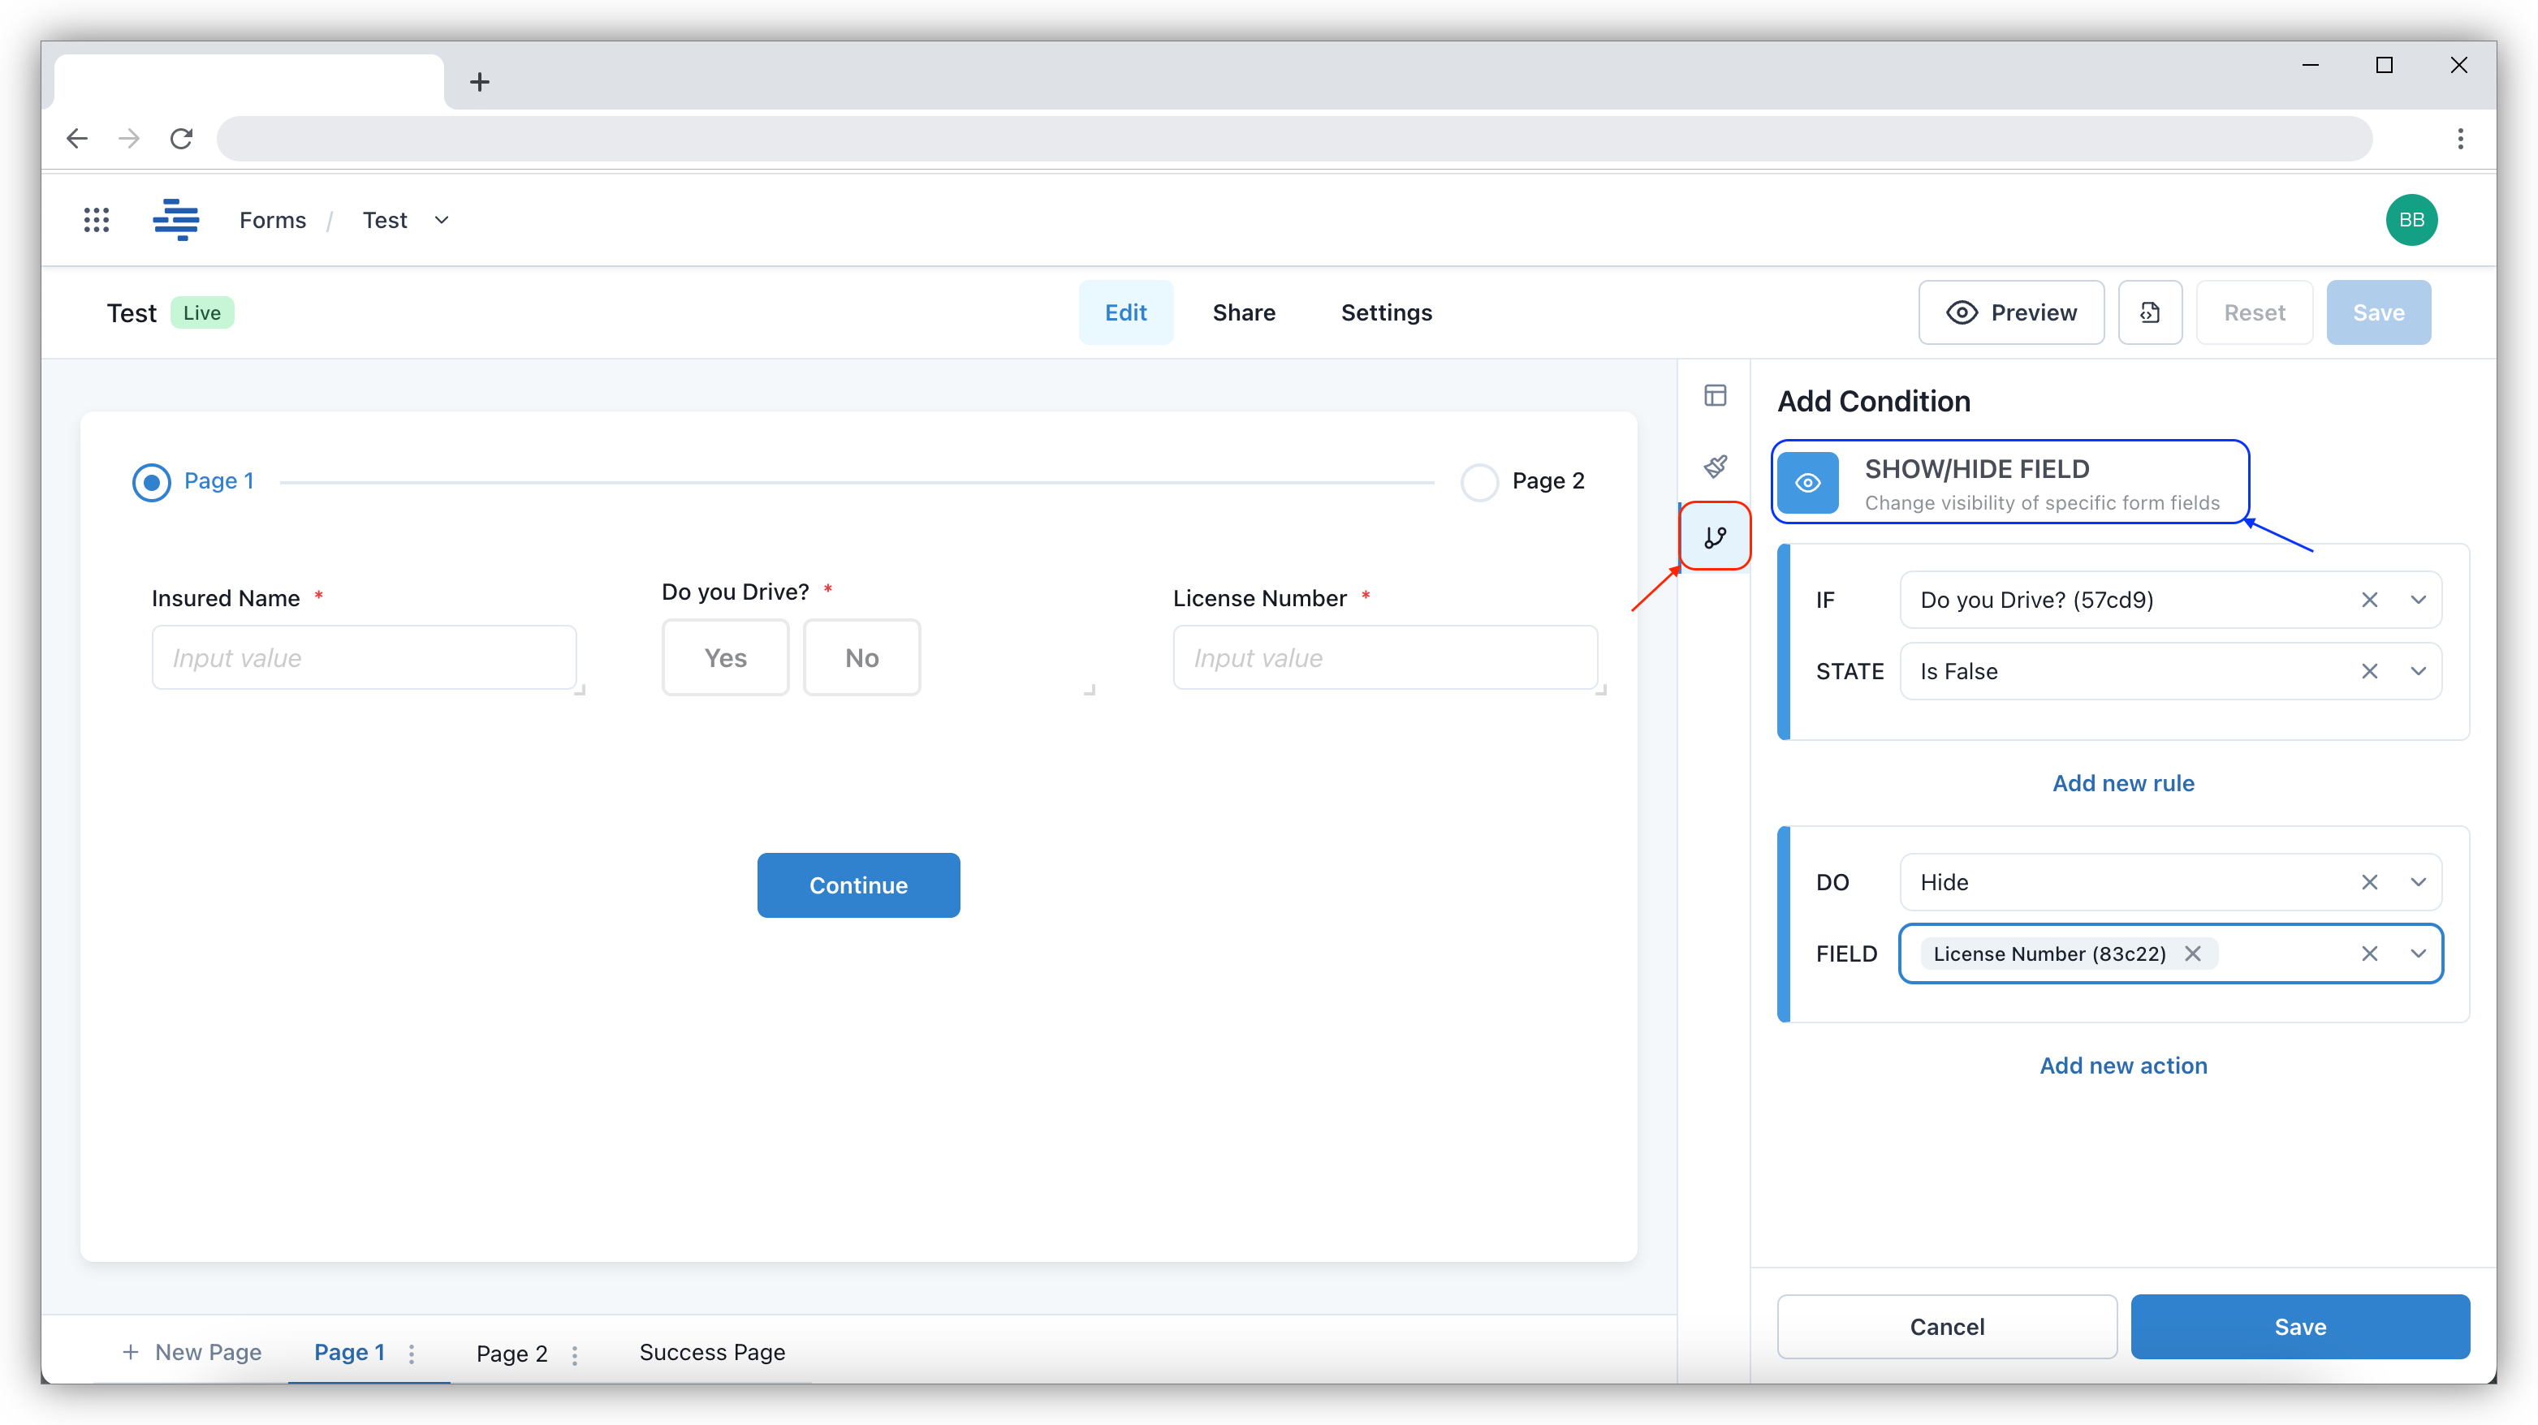Select the Page 1 progress radio button
This screenshot has height=1425, width=2538.
point(151,481)
